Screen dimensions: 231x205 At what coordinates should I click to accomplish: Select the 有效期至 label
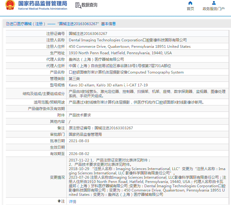(x=57, y=154)
